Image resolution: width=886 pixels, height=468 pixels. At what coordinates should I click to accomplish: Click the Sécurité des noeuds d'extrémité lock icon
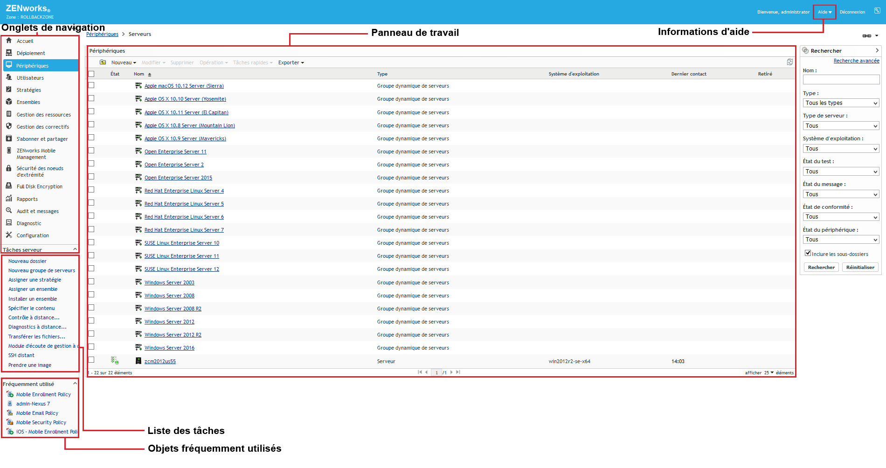point(9,168)
